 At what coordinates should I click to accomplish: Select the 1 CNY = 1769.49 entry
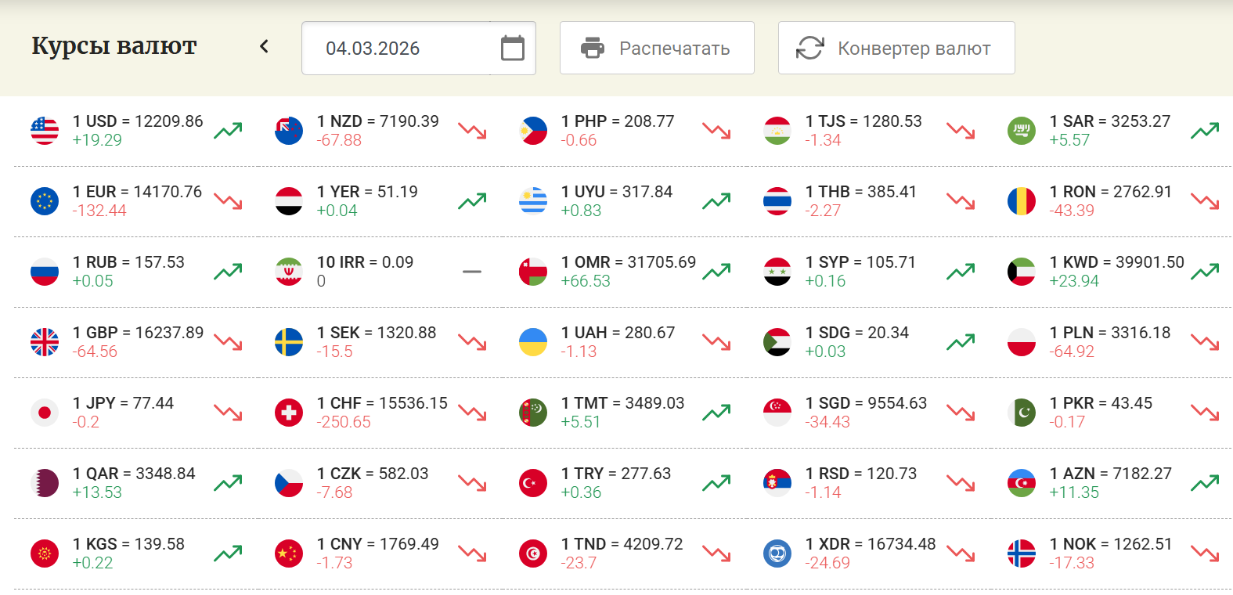(378, 544)
